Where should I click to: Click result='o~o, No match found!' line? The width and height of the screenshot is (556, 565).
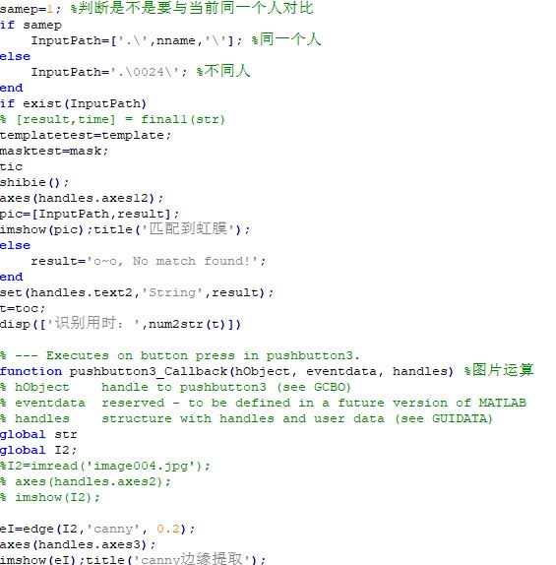click(149, 261)
